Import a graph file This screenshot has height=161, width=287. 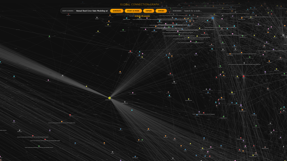(x=161, y=11)
